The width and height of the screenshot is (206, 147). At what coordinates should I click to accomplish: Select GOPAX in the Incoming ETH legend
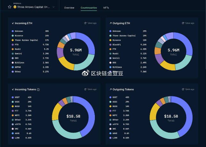[19, 67]
